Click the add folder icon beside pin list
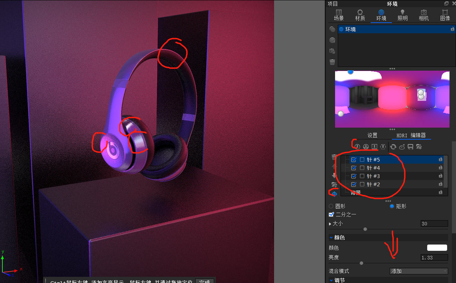 pyautogui.click(x=334, y=185)
